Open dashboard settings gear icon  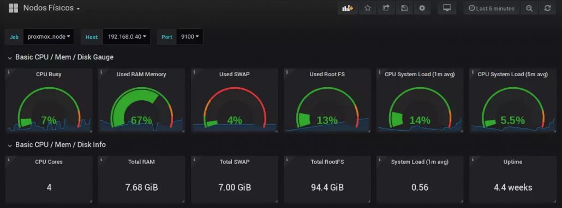click(422, 8)
